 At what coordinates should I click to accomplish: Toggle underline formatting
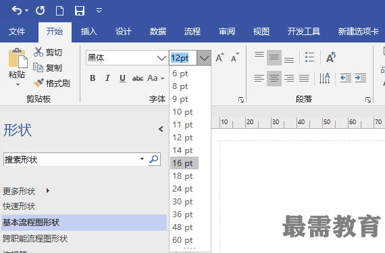coord(122,78)
